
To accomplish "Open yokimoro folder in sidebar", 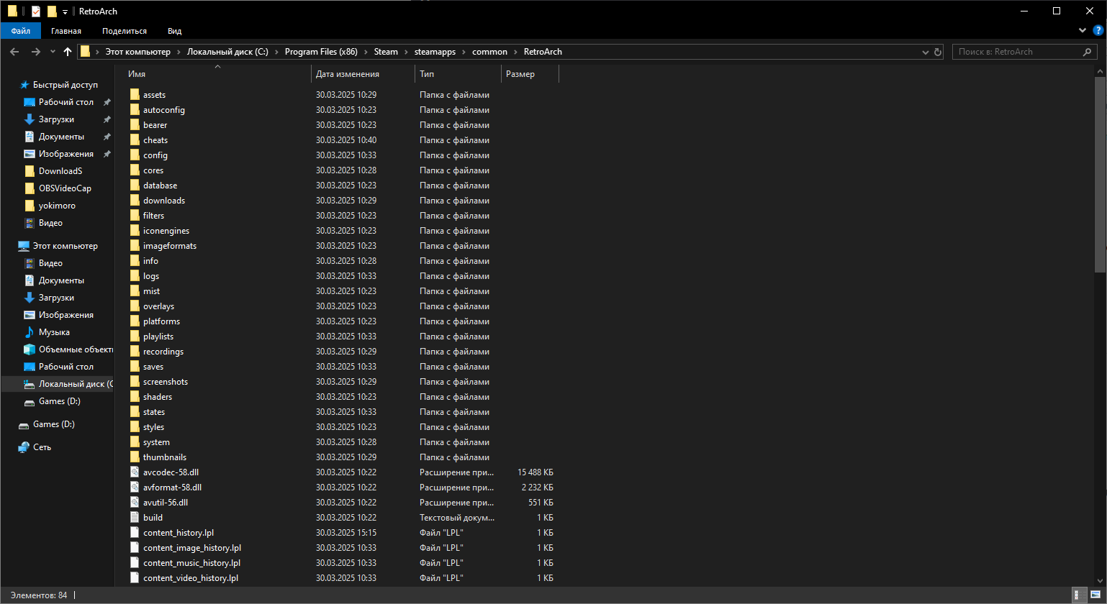I will (57, 206).
